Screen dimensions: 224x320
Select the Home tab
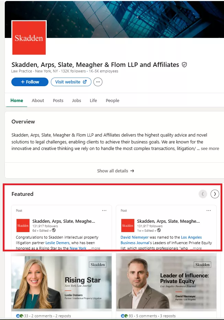(x=17, y=100)
